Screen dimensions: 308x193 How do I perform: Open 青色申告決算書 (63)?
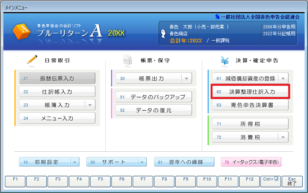(251, 105)
